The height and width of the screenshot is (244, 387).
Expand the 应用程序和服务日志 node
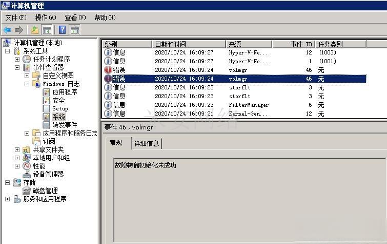27,133
